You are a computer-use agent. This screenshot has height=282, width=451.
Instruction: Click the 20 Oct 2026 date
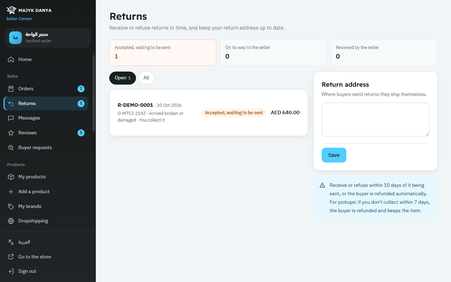(x=169, y=105)
